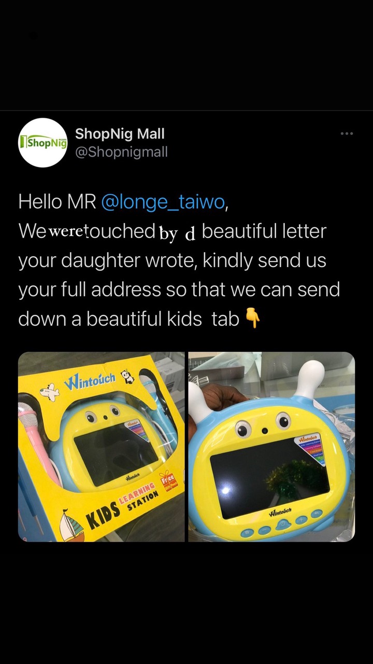Open the ShopNig Mall profile avatar
373x664 pixels.
[43, 143]
